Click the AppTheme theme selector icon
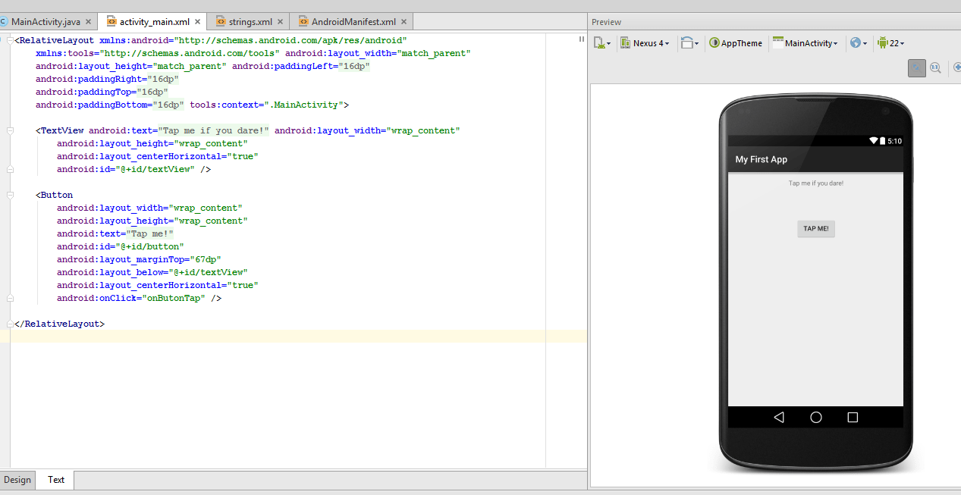This screenshot has height=495, width=961. click(x=714, y=42)
